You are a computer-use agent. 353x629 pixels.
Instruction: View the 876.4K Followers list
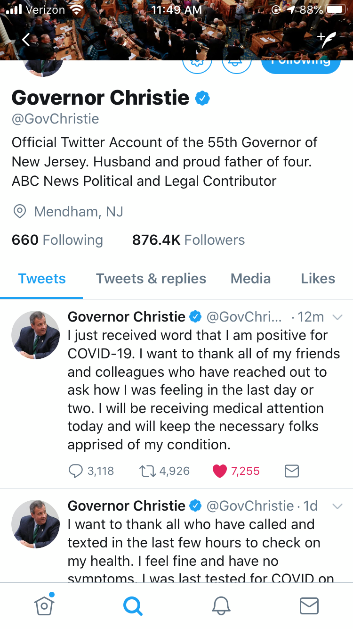(188, 240)
